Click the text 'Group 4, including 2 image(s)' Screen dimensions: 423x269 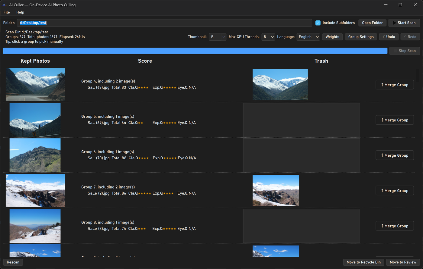(x=108, y=81)
